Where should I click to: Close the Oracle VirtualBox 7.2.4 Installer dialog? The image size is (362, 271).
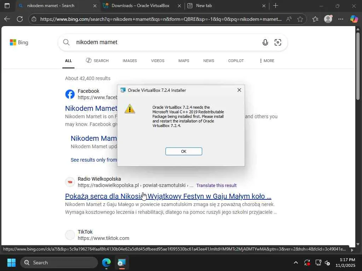(239, 90)
